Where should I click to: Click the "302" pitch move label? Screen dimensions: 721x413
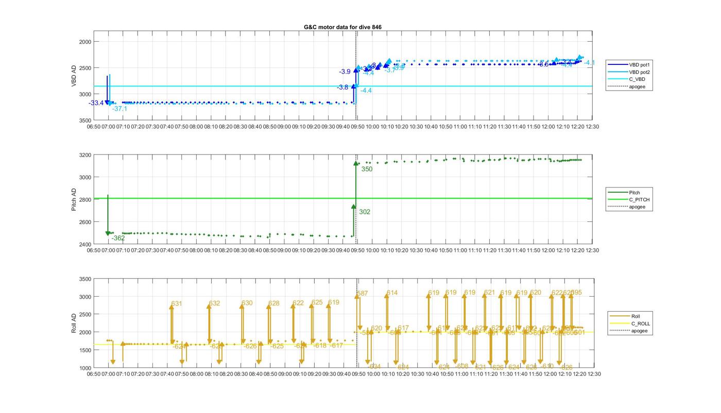pyautogui.click(x=365, y=212)
